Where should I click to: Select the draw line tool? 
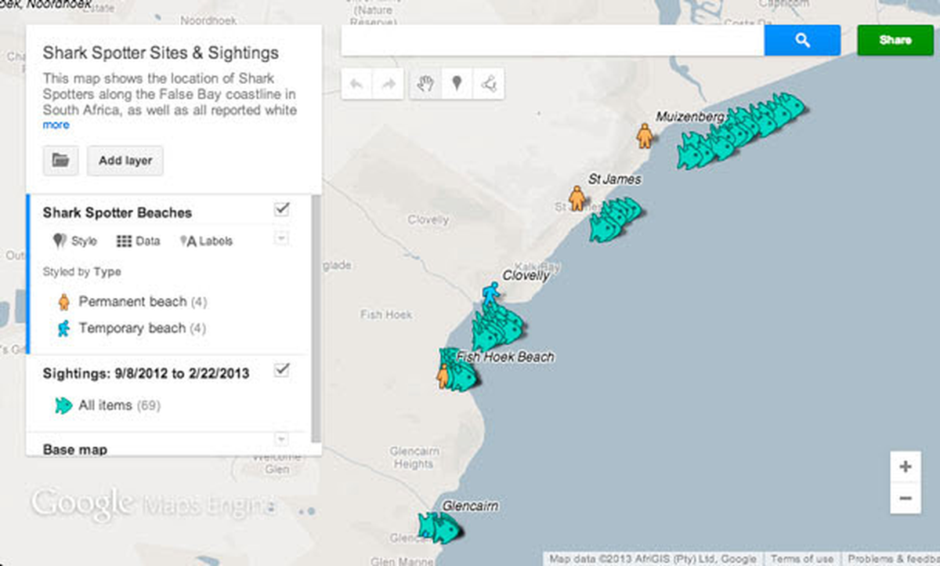(488, 84)
